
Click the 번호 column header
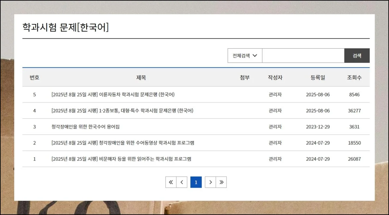(34, 78)
